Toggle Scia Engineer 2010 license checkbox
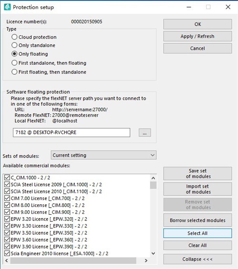 click(7, 253)
